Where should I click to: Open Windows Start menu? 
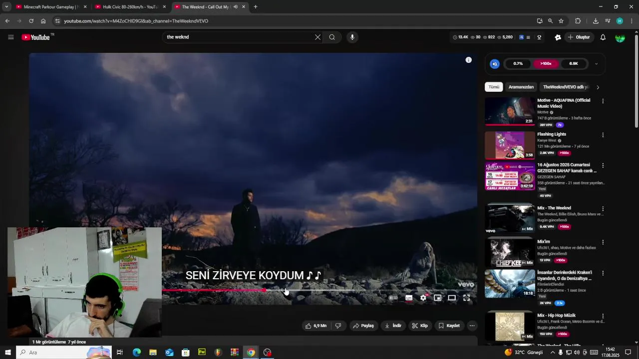click(x=8, y=353)
